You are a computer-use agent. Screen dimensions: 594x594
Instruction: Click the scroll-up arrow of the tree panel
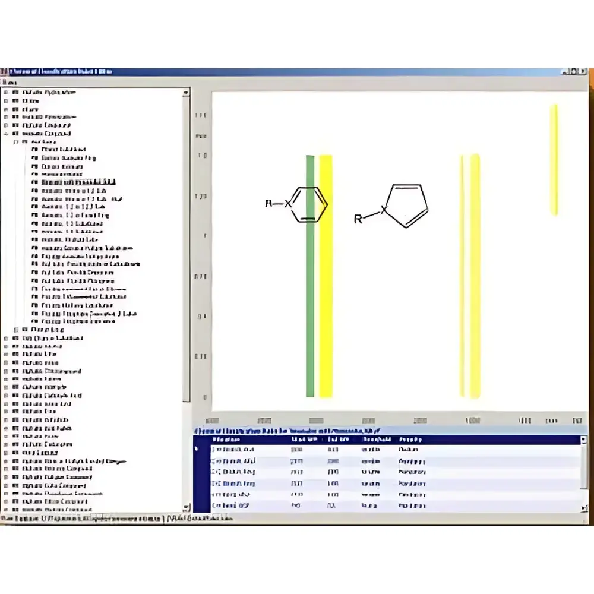186,93
